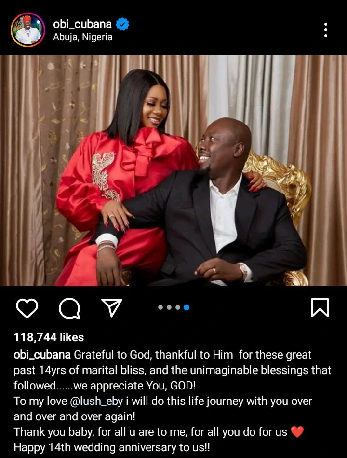Share the post with the paper plane icon

point(112,307)
